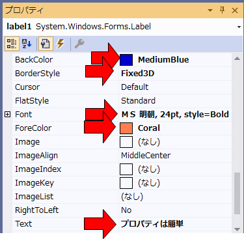The image size is (244, 239).
Task: Click scrollbar down arrow in property grid
Action: click(237, 229)
